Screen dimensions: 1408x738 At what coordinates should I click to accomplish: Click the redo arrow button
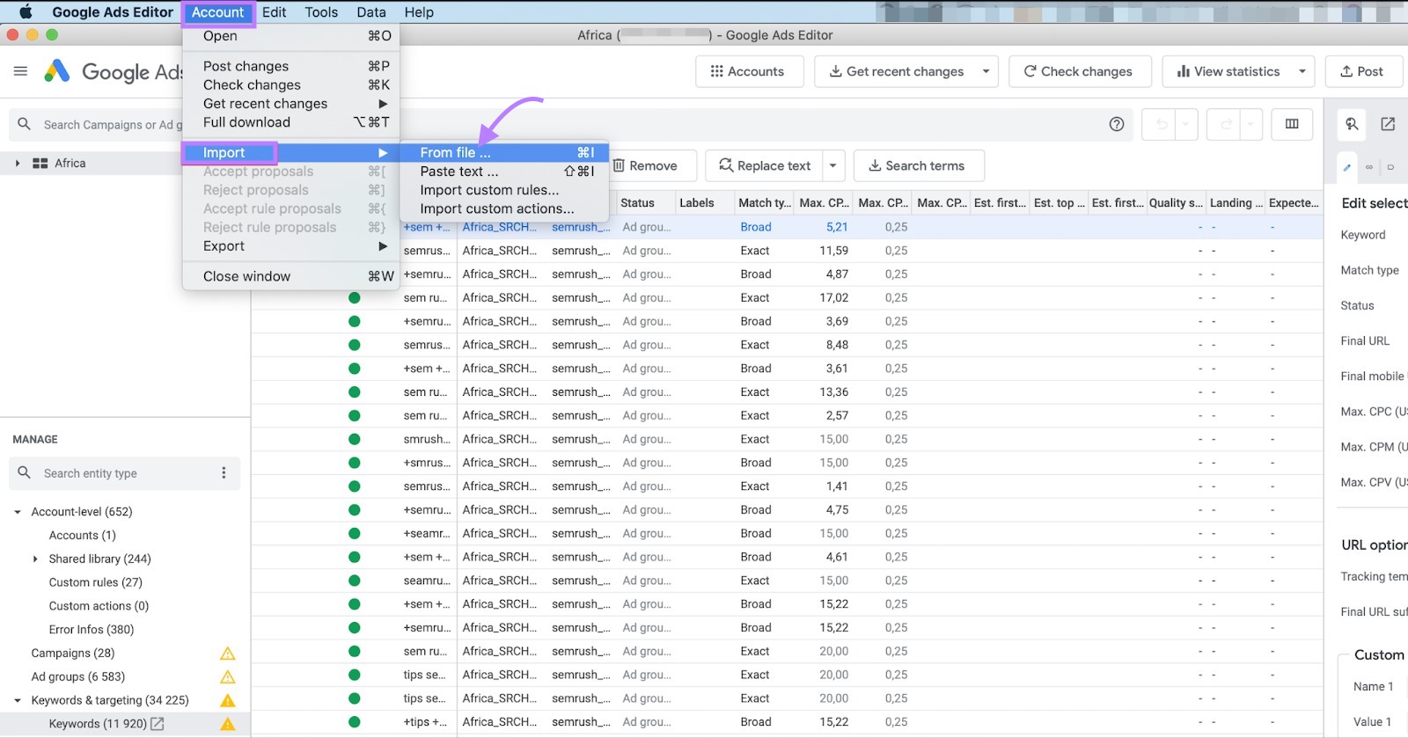pos(1226,124)
